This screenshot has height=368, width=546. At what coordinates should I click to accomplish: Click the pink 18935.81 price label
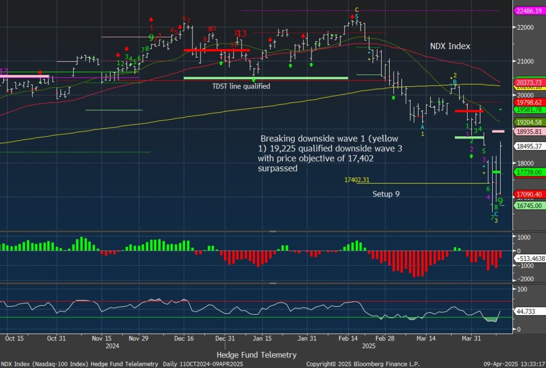[x=529, y=132]
